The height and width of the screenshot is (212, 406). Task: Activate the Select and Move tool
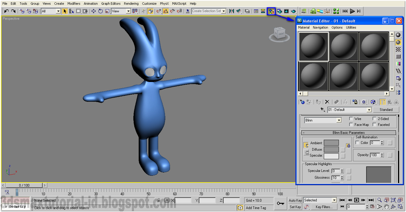click(x=93, y=11)
